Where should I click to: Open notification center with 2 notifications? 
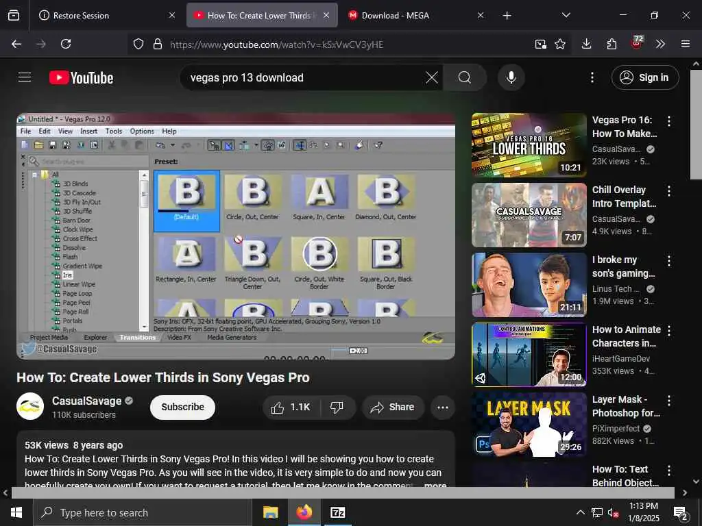pos(681,513)
